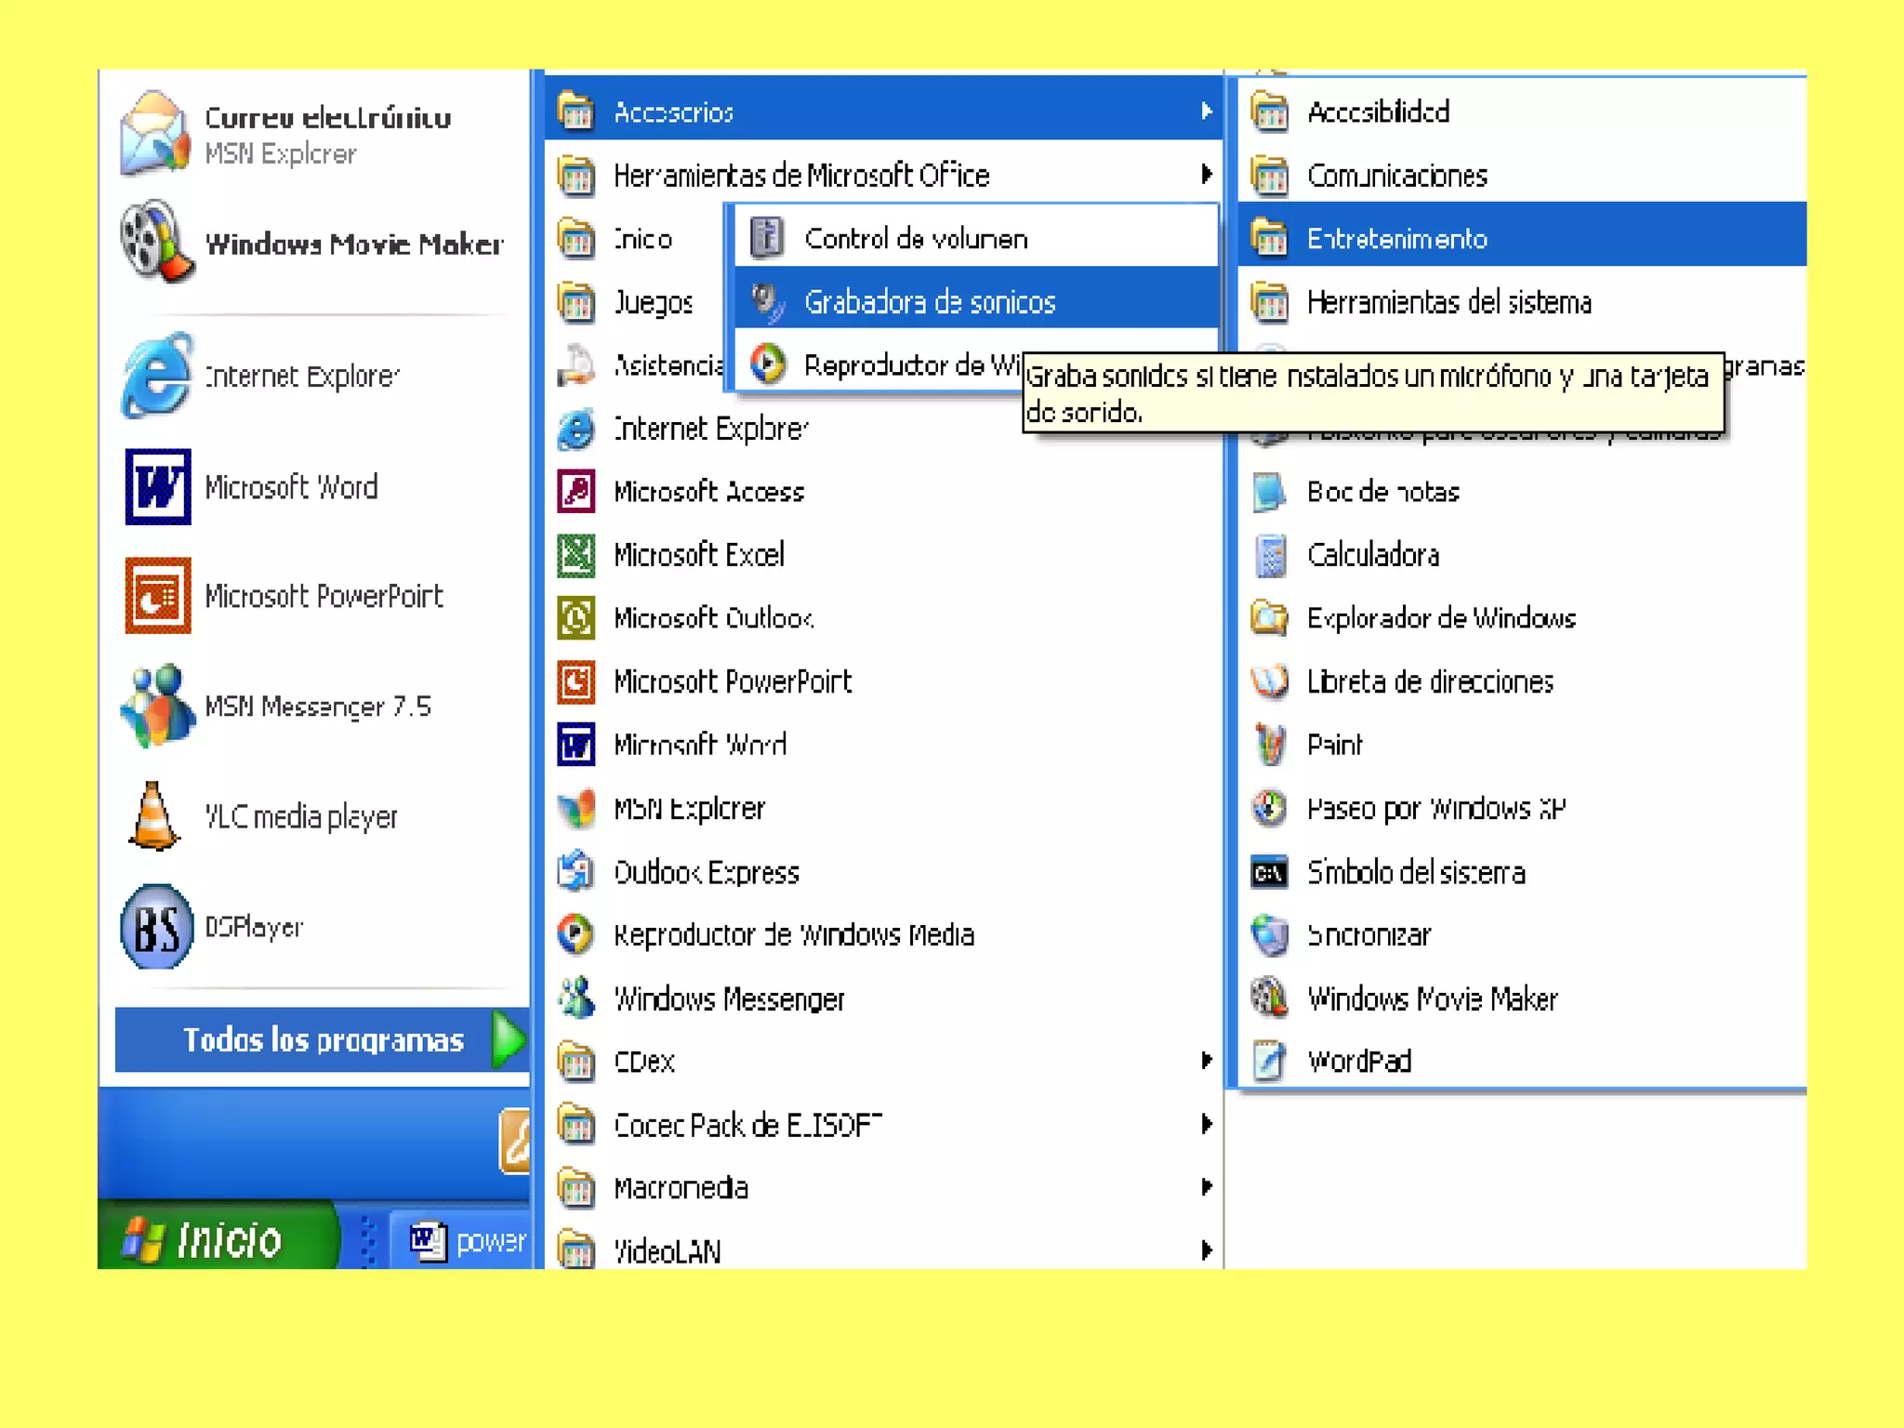The height and width of the screenshot is (1428, 1904).
Task: Click the VLC media player cone icon
Action: [x=153, y=817]
